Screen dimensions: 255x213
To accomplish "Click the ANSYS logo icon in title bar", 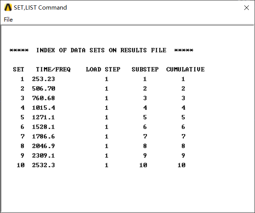I will 8,7.
